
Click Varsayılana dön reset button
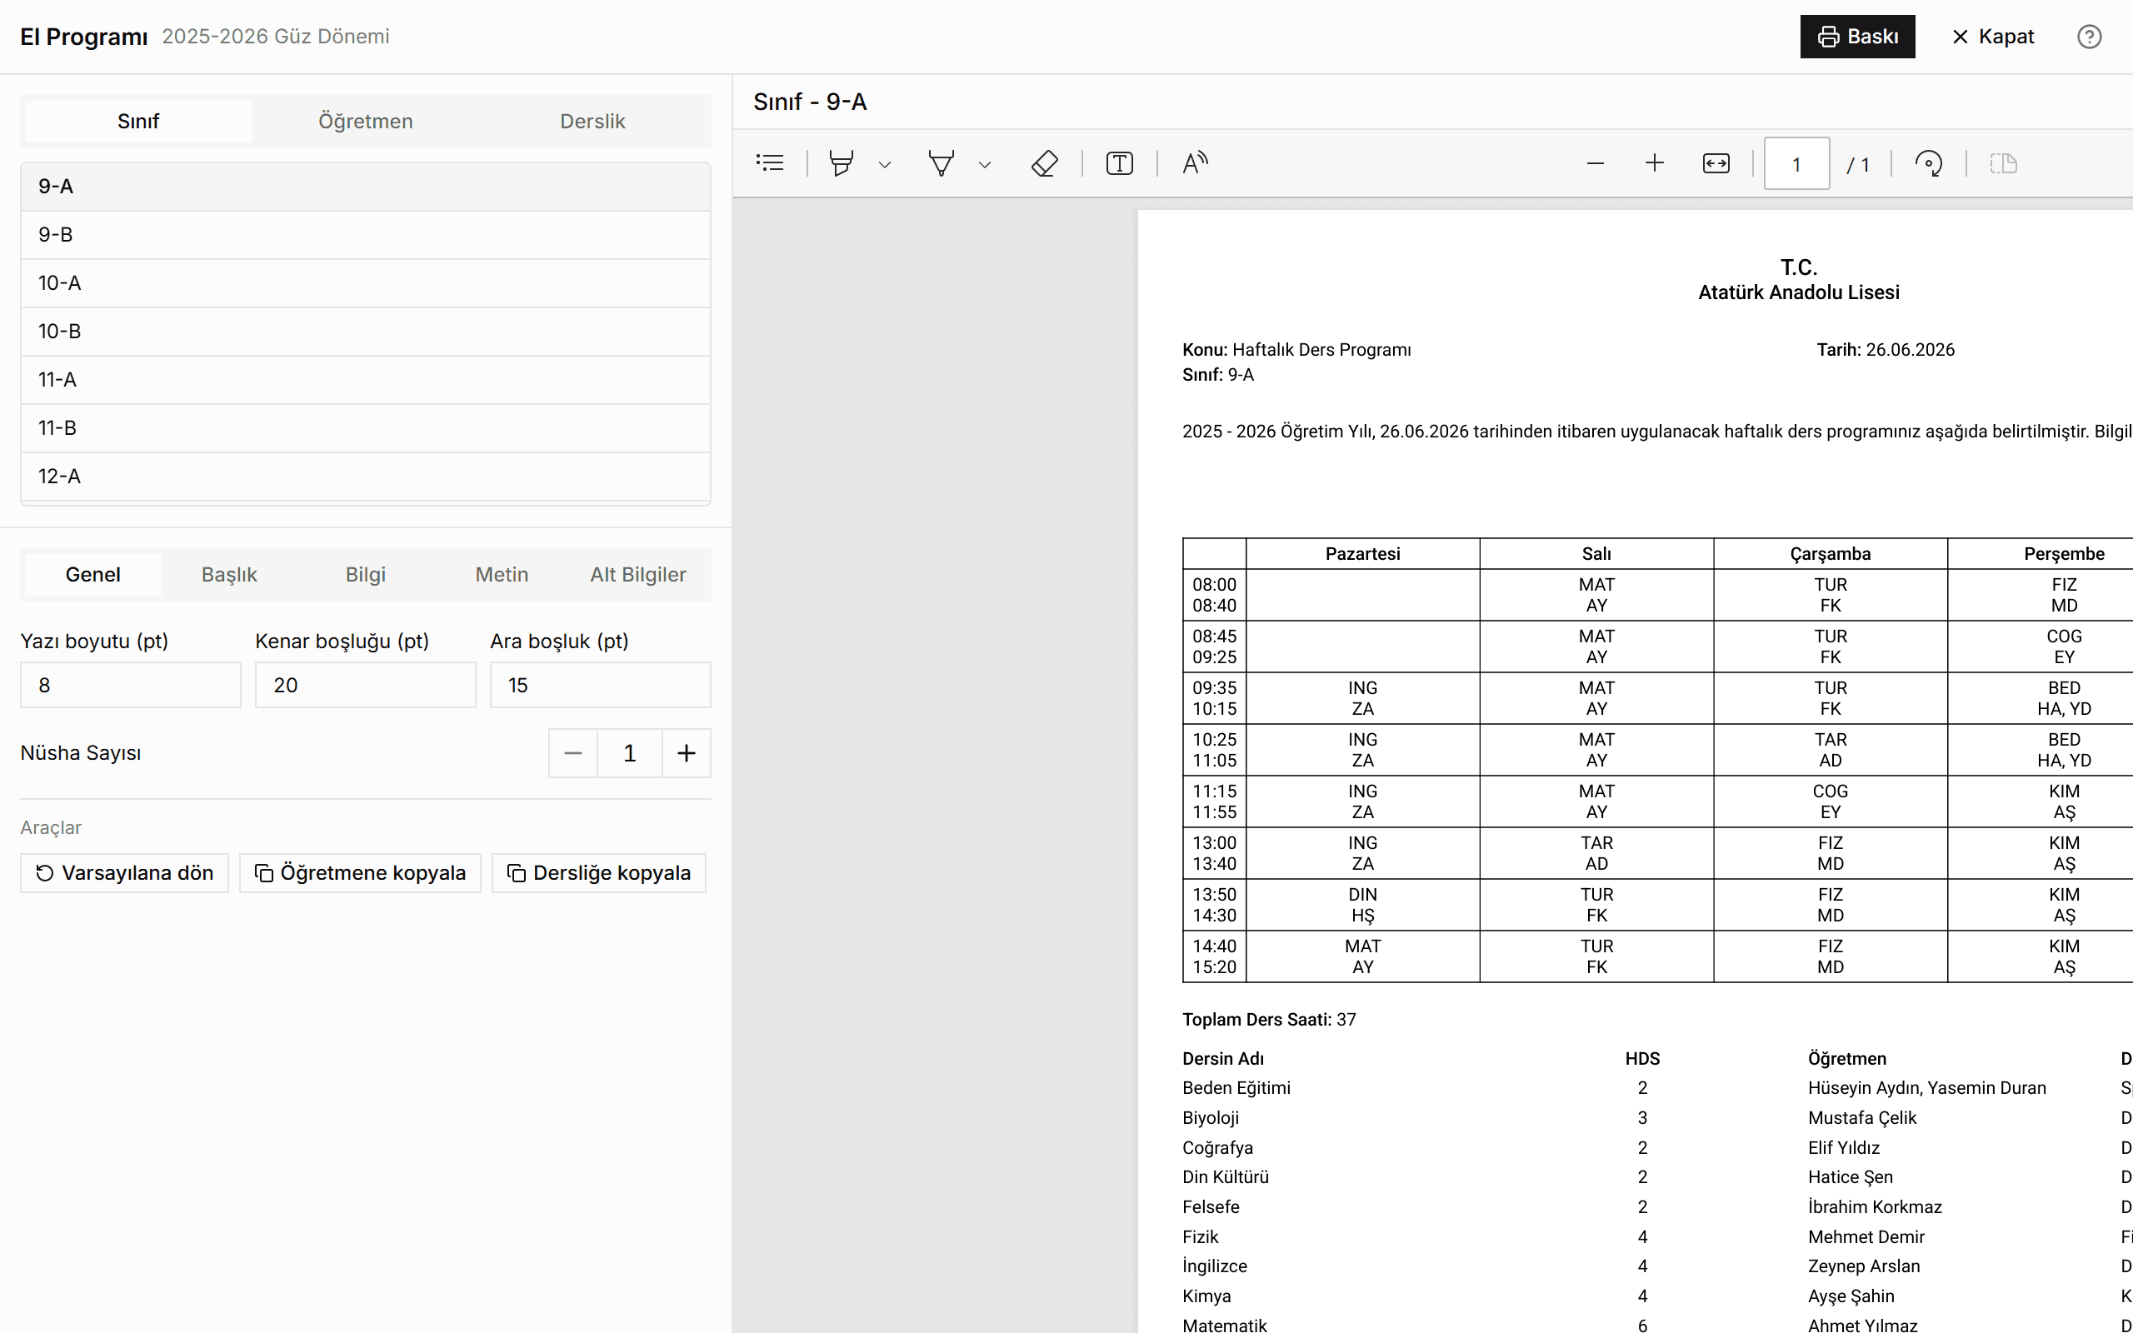124,873
